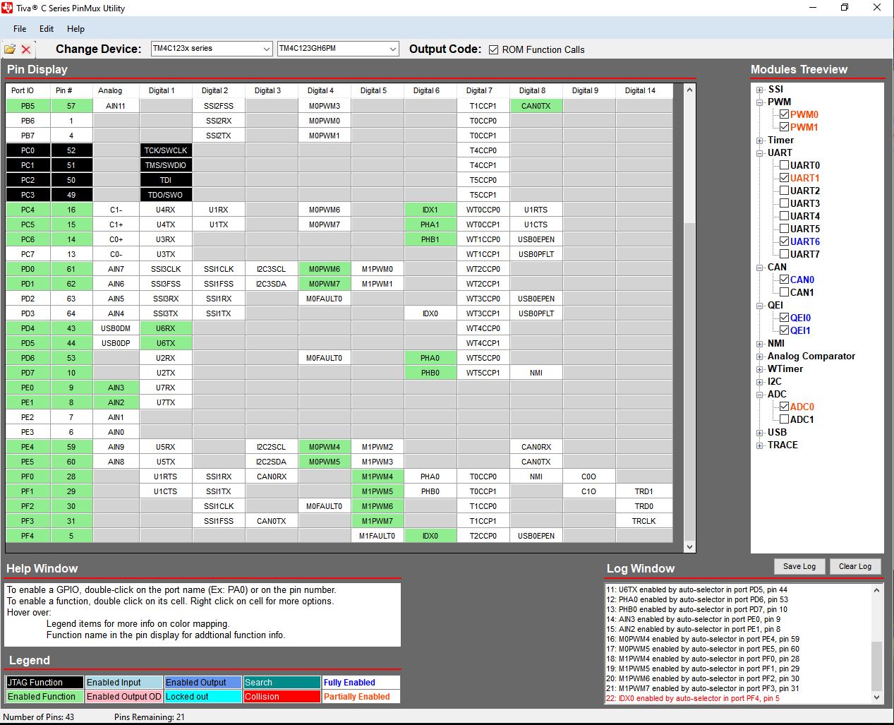Click the WTimer tree item
This screenshot has width=894, height=725.
(x=785, y=369)
